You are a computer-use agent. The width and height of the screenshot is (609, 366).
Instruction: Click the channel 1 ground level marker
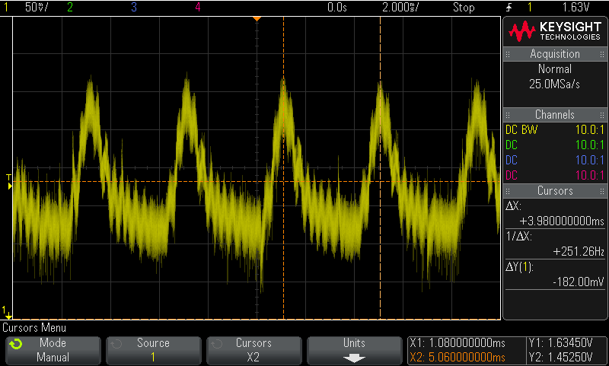point(8,310)
